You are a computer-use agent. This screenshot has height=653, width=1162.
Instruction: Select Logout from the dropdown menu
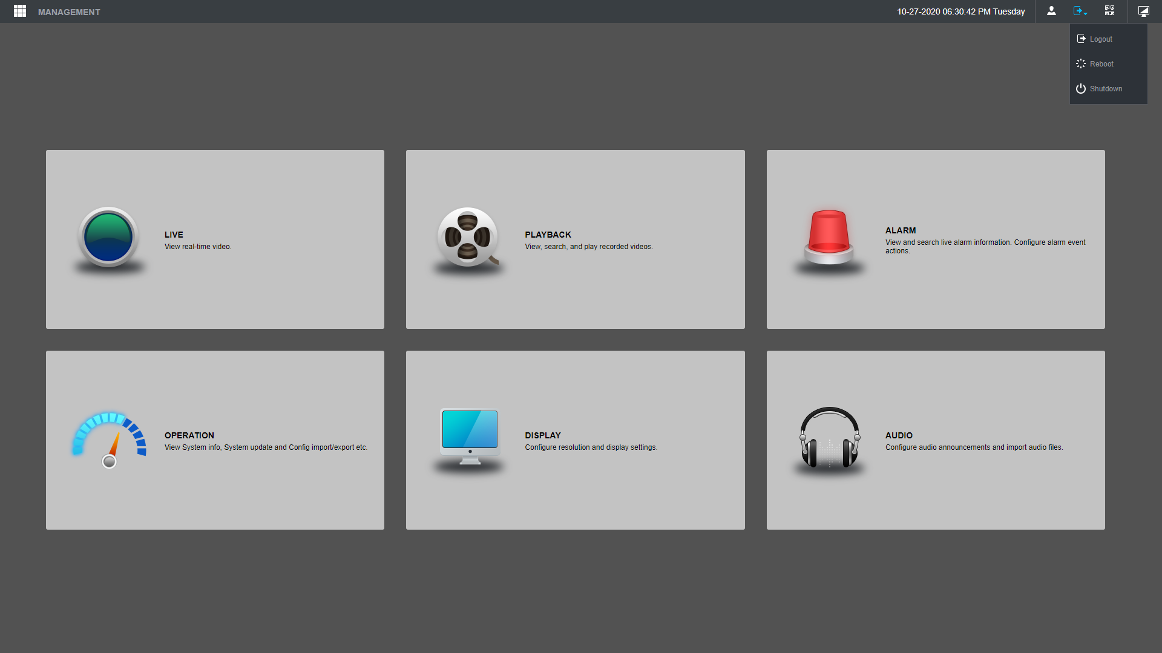(1108, 39)
